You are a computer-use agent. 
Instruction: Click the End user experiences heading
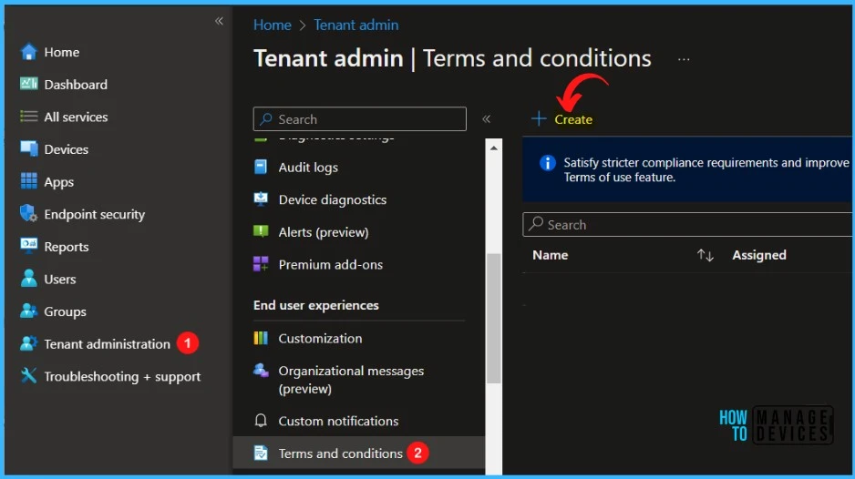click(x=315, y=305)
